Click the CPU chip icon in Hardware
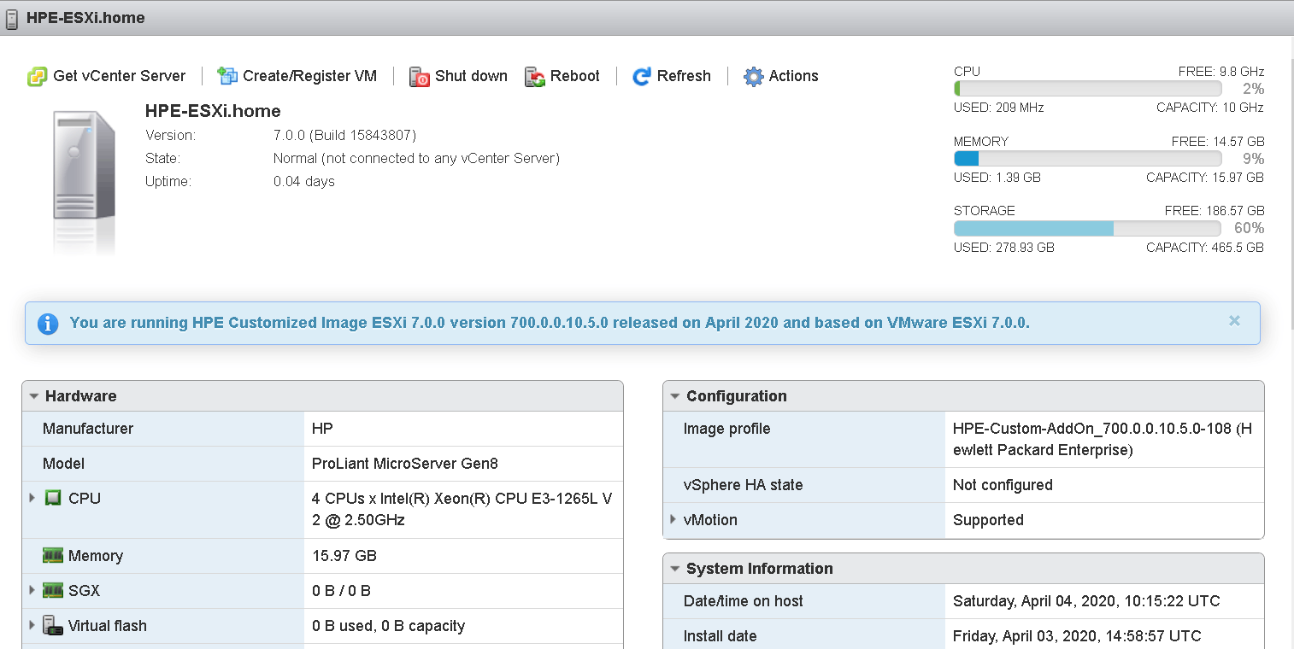 pos(53,498)
